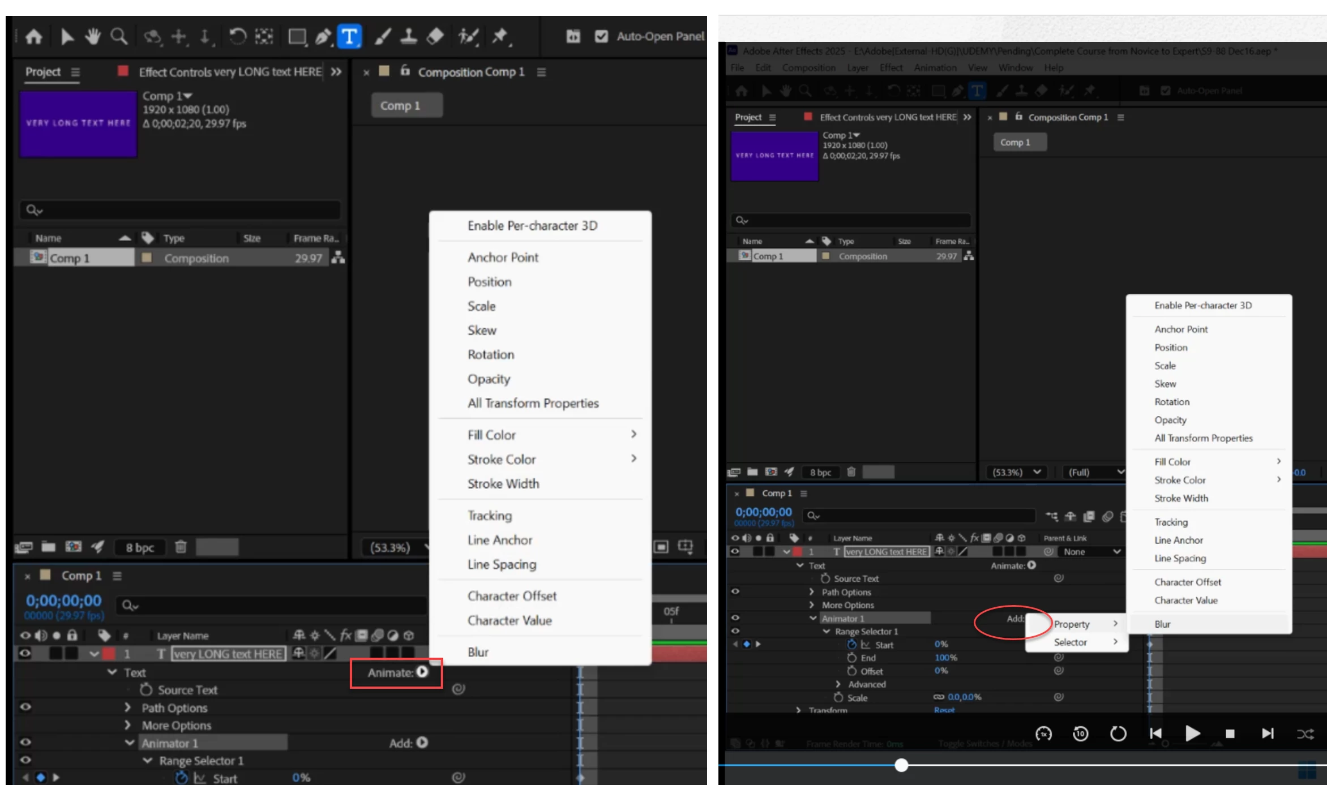This screenshot has width=1327, height=785.
Task: Expand the Path Options group
Action: click(127, 707)
